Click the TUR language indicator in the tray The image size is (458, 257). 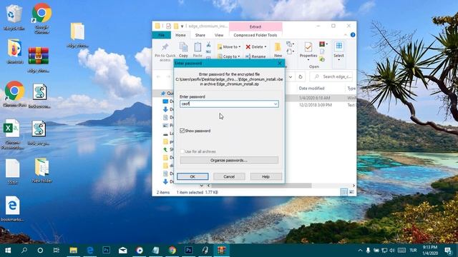(413, 251)
